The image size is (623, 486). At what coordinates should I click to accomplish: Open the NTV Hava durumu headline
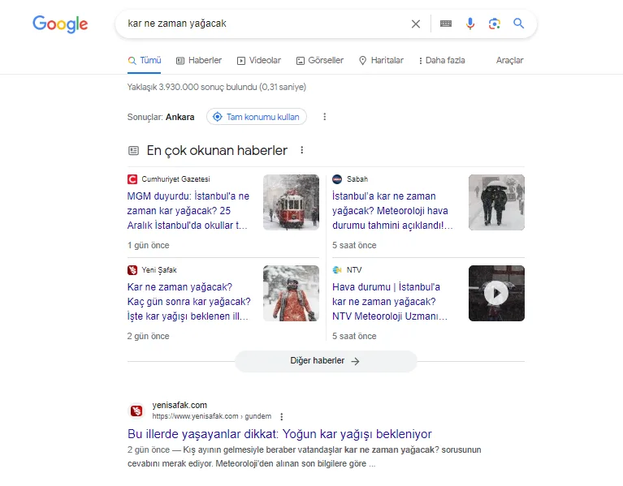click(x=390, y=302)
